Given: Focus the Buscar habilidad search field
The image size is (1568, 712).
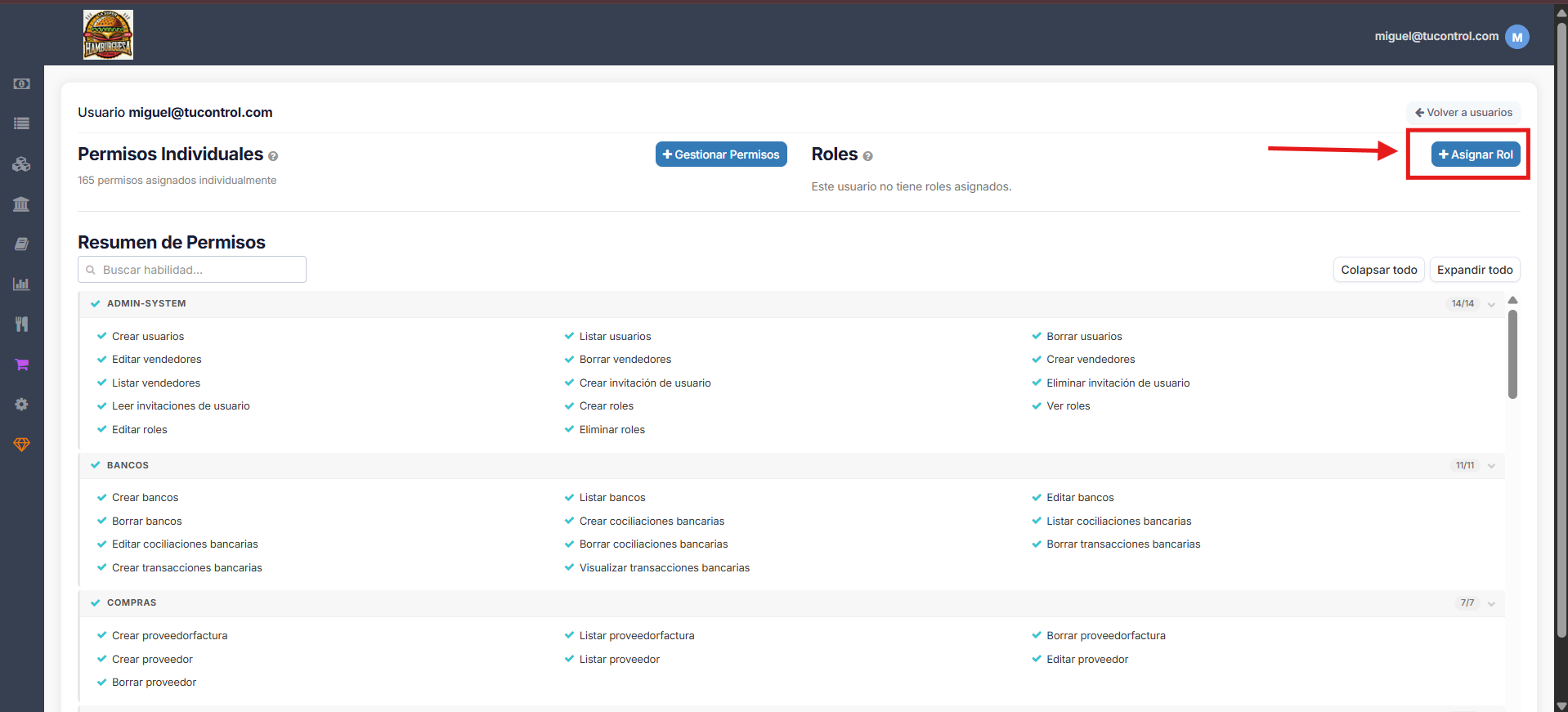Looking at the screenshot, I should point(192,270).
